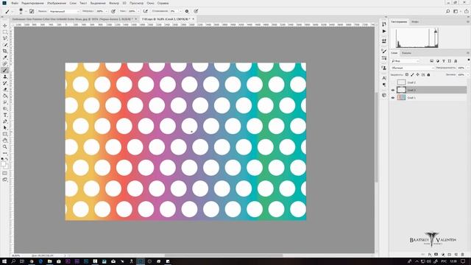Screen dimensions: 471x265
Task: Open the histogram panel options menu
Action: pyautogui.click(x=468, y=21)
